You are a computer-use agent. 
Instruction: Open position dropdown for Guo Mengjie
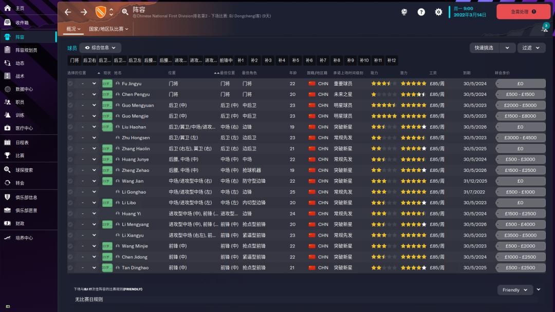point(94,116)
